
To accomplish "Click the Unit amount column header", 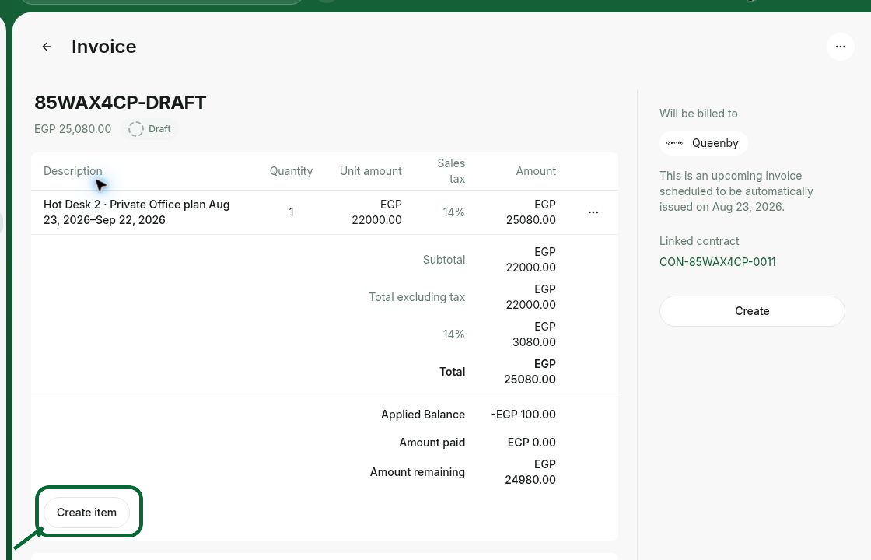I will (370, 171).
